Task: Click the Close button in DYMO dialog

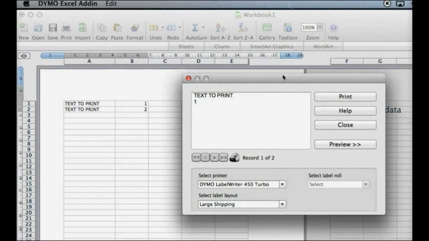Action: (345, 125)
